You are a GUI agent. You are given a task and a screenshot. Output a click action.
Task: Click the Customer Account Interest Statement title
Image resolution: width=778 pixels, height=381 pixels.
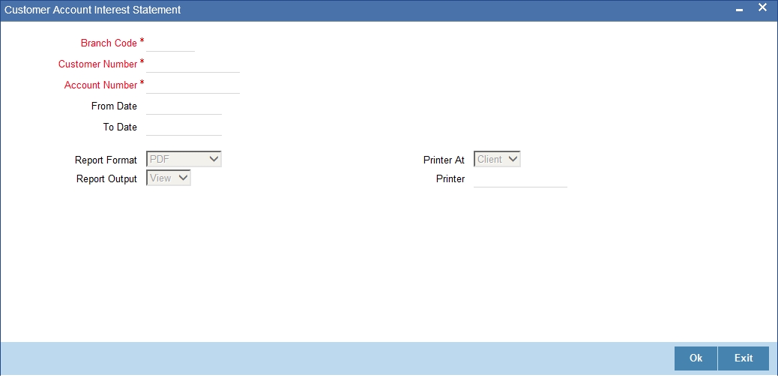93,10
